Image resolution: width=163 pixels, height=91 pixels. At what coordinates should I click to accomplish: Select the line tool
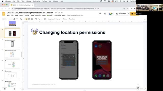39,19
